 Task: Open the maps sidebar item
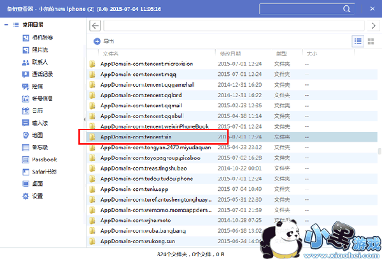point(32,135)
